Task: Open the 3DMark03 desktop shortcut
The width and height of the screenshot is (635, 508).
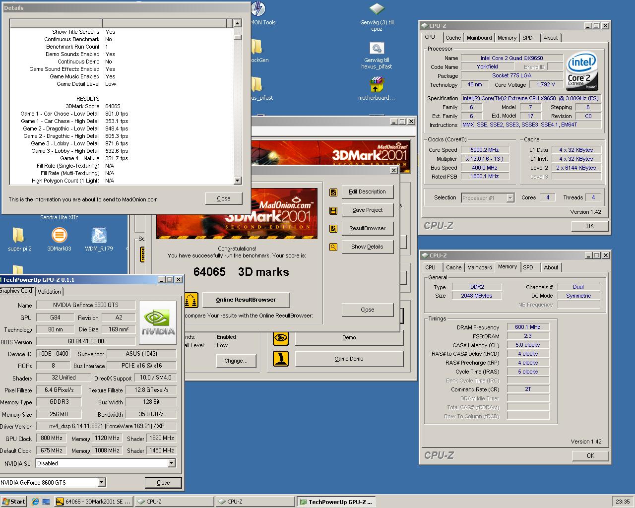Action: coord(59,235)
